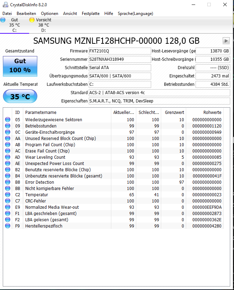Select the Temperatur worst value 41
Screen dimensions: 234x290
point(156,195)
